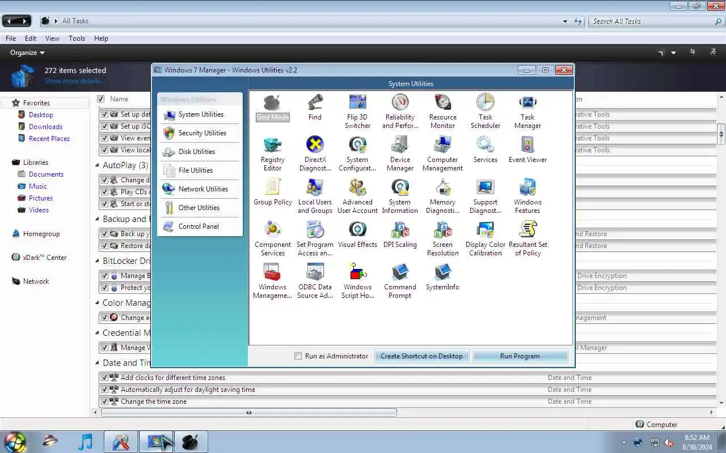Uncheck the 'Add clocks for different time zones' checkbox
This screenshot has width=726, height=453.
[x=104, y=378]
